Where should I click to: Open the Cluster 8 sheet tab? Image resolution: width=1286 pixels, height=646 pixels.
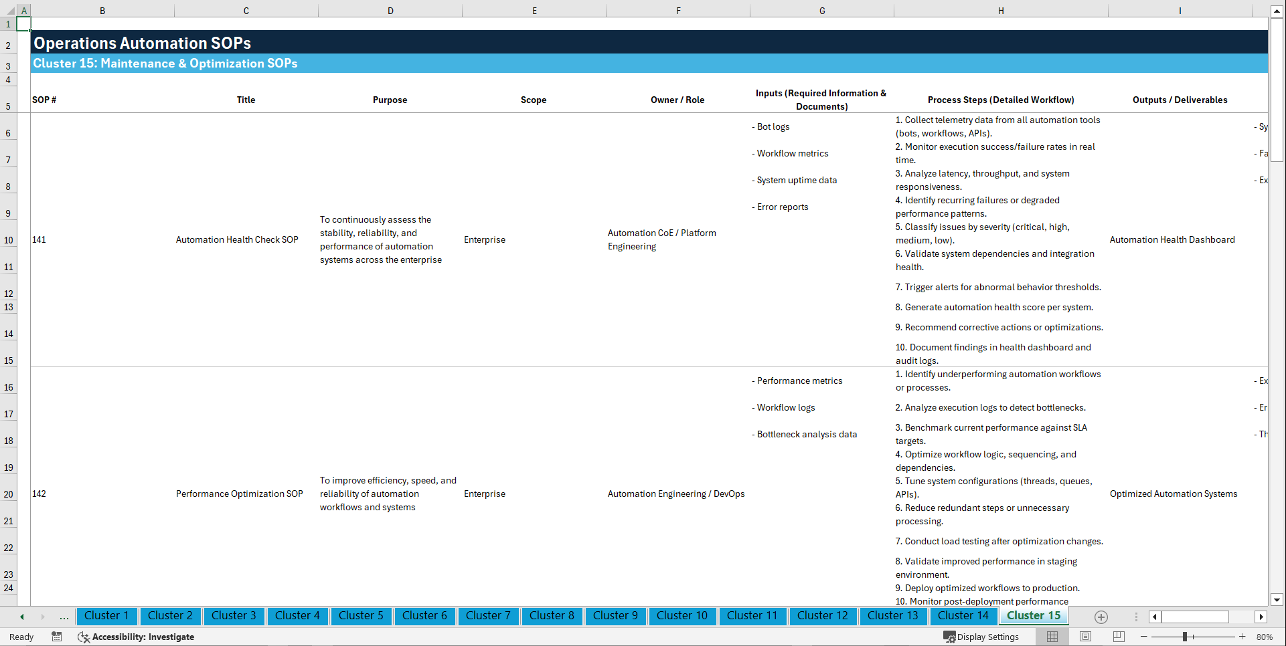tap(552, 616)
